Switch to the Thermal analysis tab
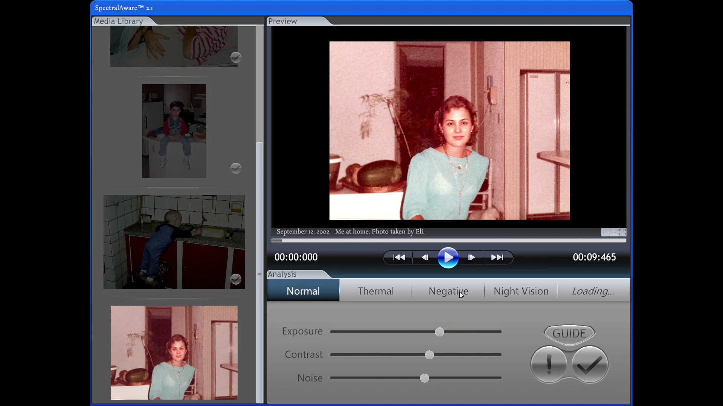This screenshot has height=406, width=723. point(376,291)
